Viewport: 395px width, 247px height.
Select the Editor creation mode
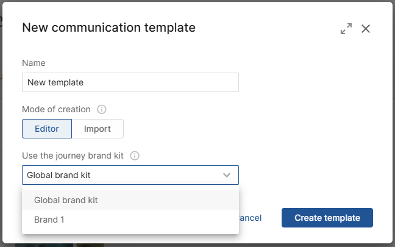tap(47, 129)
